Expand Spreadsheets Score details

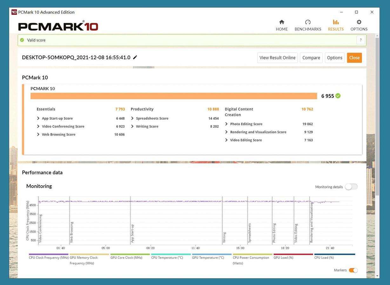coord(132,118)
